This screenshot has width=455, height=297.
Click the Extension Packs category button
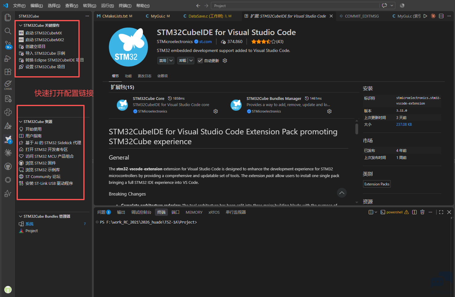[x=377, y=184]
